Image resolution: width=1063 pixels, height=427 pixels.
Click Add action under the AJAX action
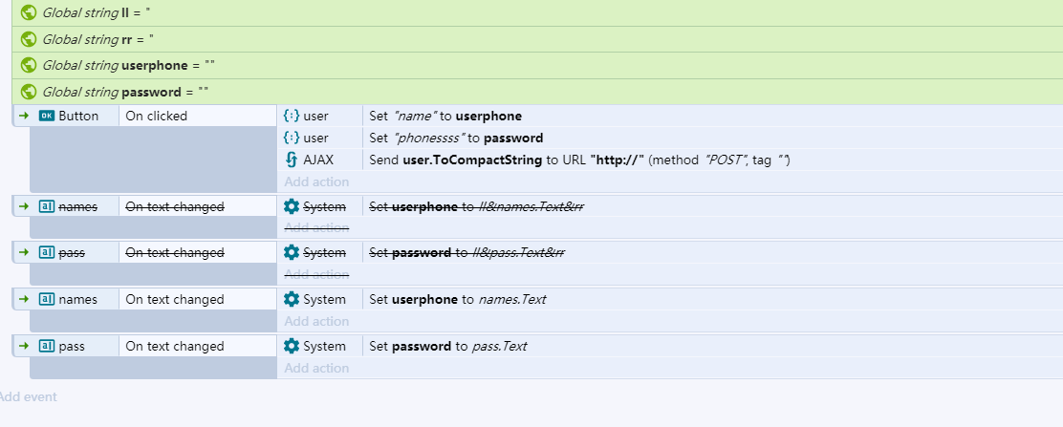pyautogui.click(x=316, y=181)
